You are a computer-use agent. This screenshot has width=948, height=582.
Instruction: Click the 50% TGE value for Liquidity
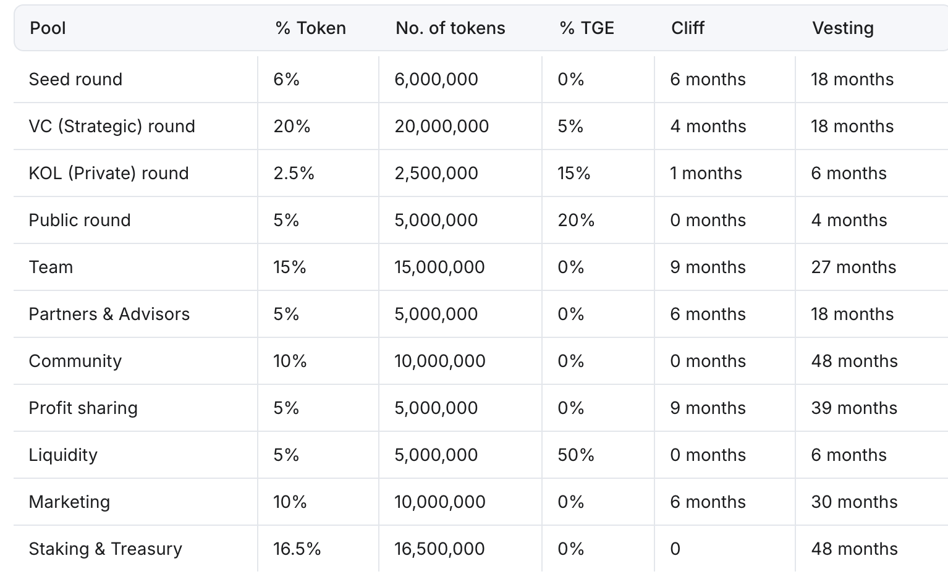coord(575,455)
